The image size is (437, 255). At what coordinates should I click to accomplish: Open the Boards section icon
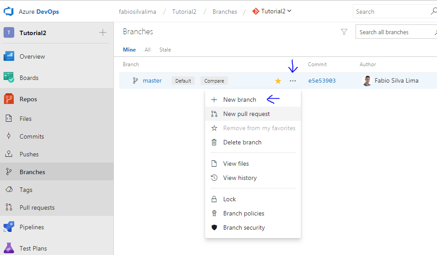9,77
